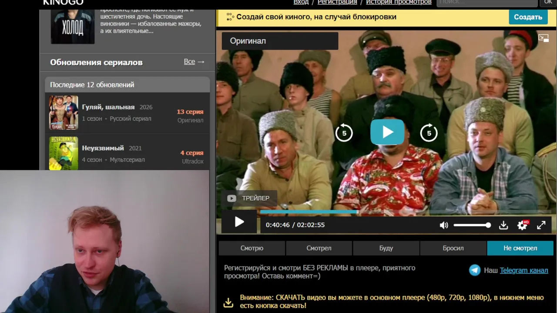Click the Неуязвимый poster thumbnail
Viewport: 557px width, 313px height.
click(64, 153)
